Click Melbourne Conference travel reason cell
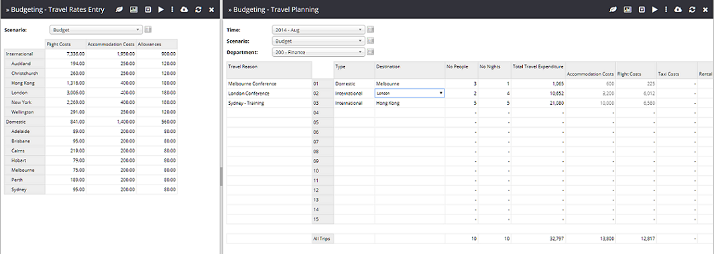 [x=269, y=84]
